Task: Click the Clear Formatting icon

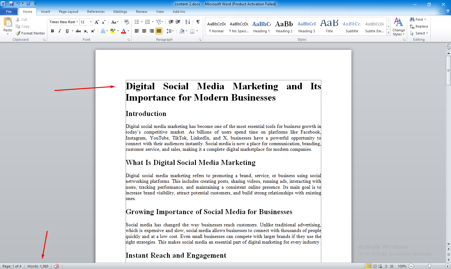Action: [127, 22]
